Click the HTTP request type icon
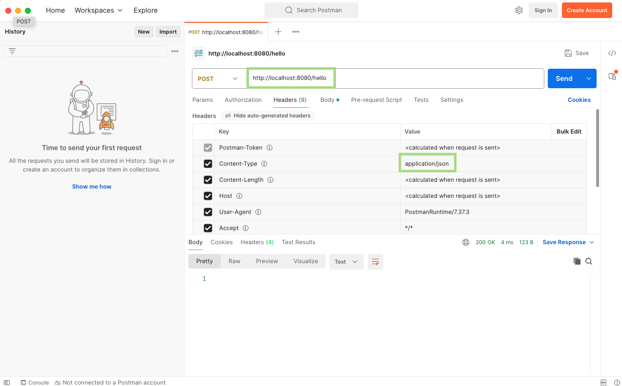The width and height of the screenshot is (622, 386). 198,53
